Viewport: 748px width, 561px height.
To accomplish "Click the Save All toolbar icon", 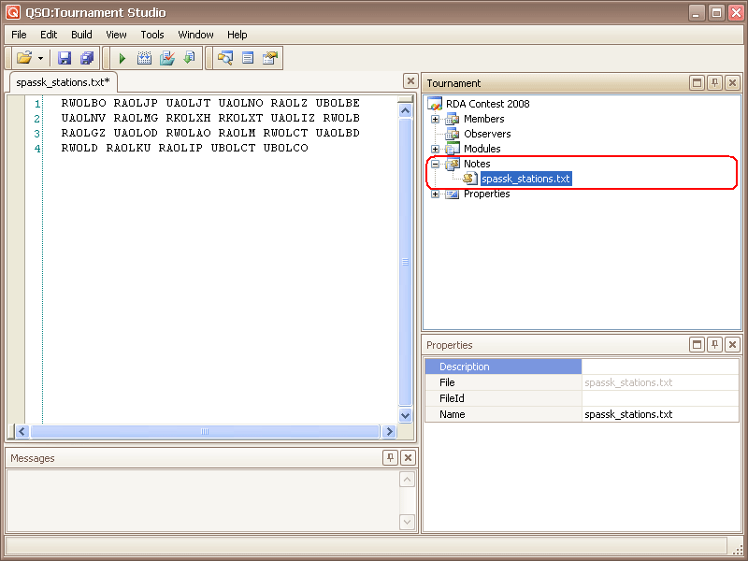I will (x=87, y=58).
